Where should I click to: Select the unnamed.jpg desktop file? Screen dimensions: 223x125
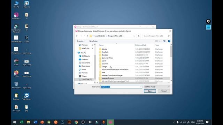[16, 39]
